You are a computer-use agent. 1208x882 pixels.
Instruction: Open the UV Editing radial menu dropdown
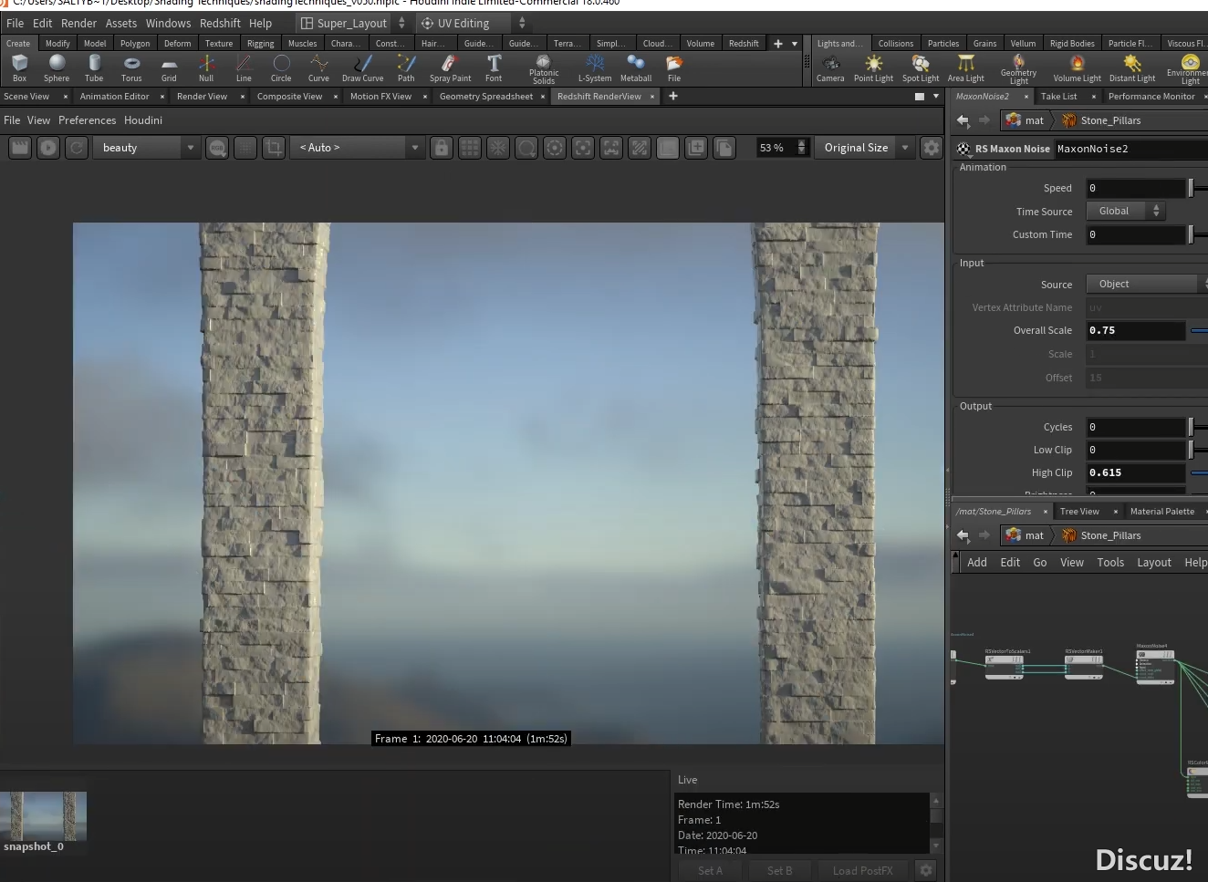coord(473,23)
